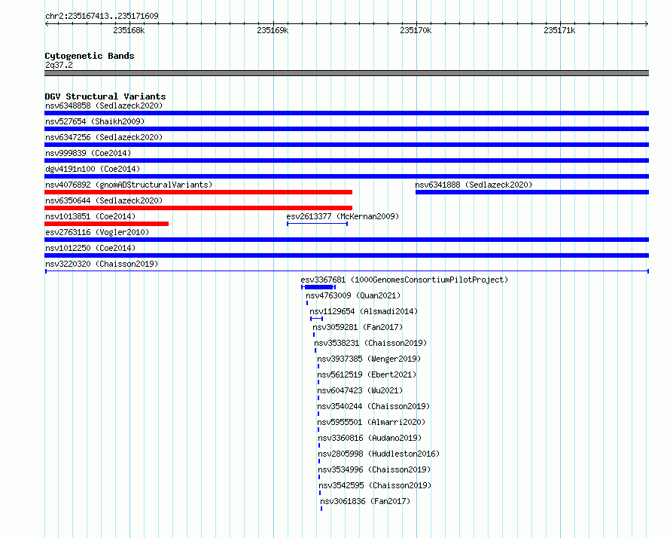Select the blue bar under esv2763116
670x538 pixels.
tap(346, 240)
